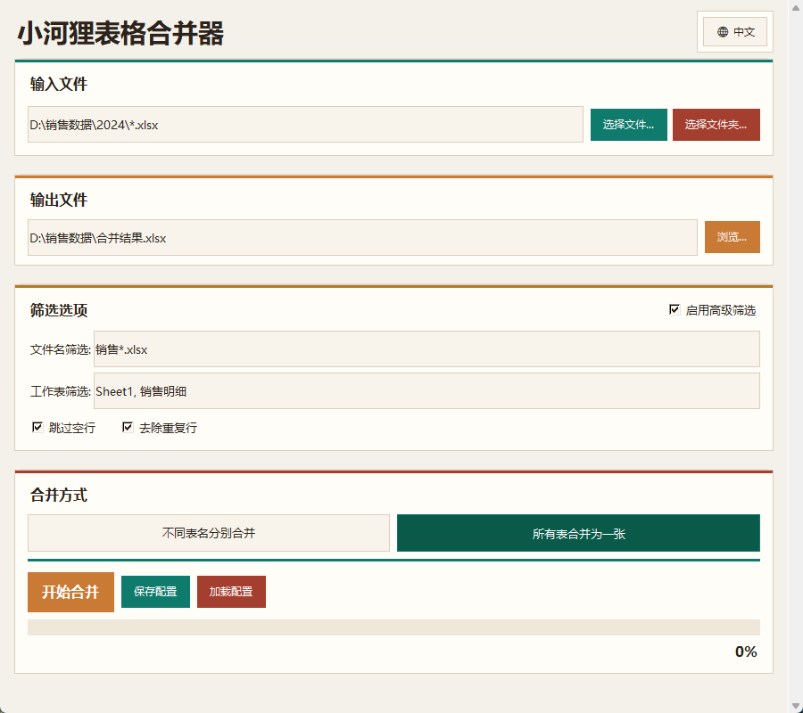Click scrollbar down arrow

point(795,707)
